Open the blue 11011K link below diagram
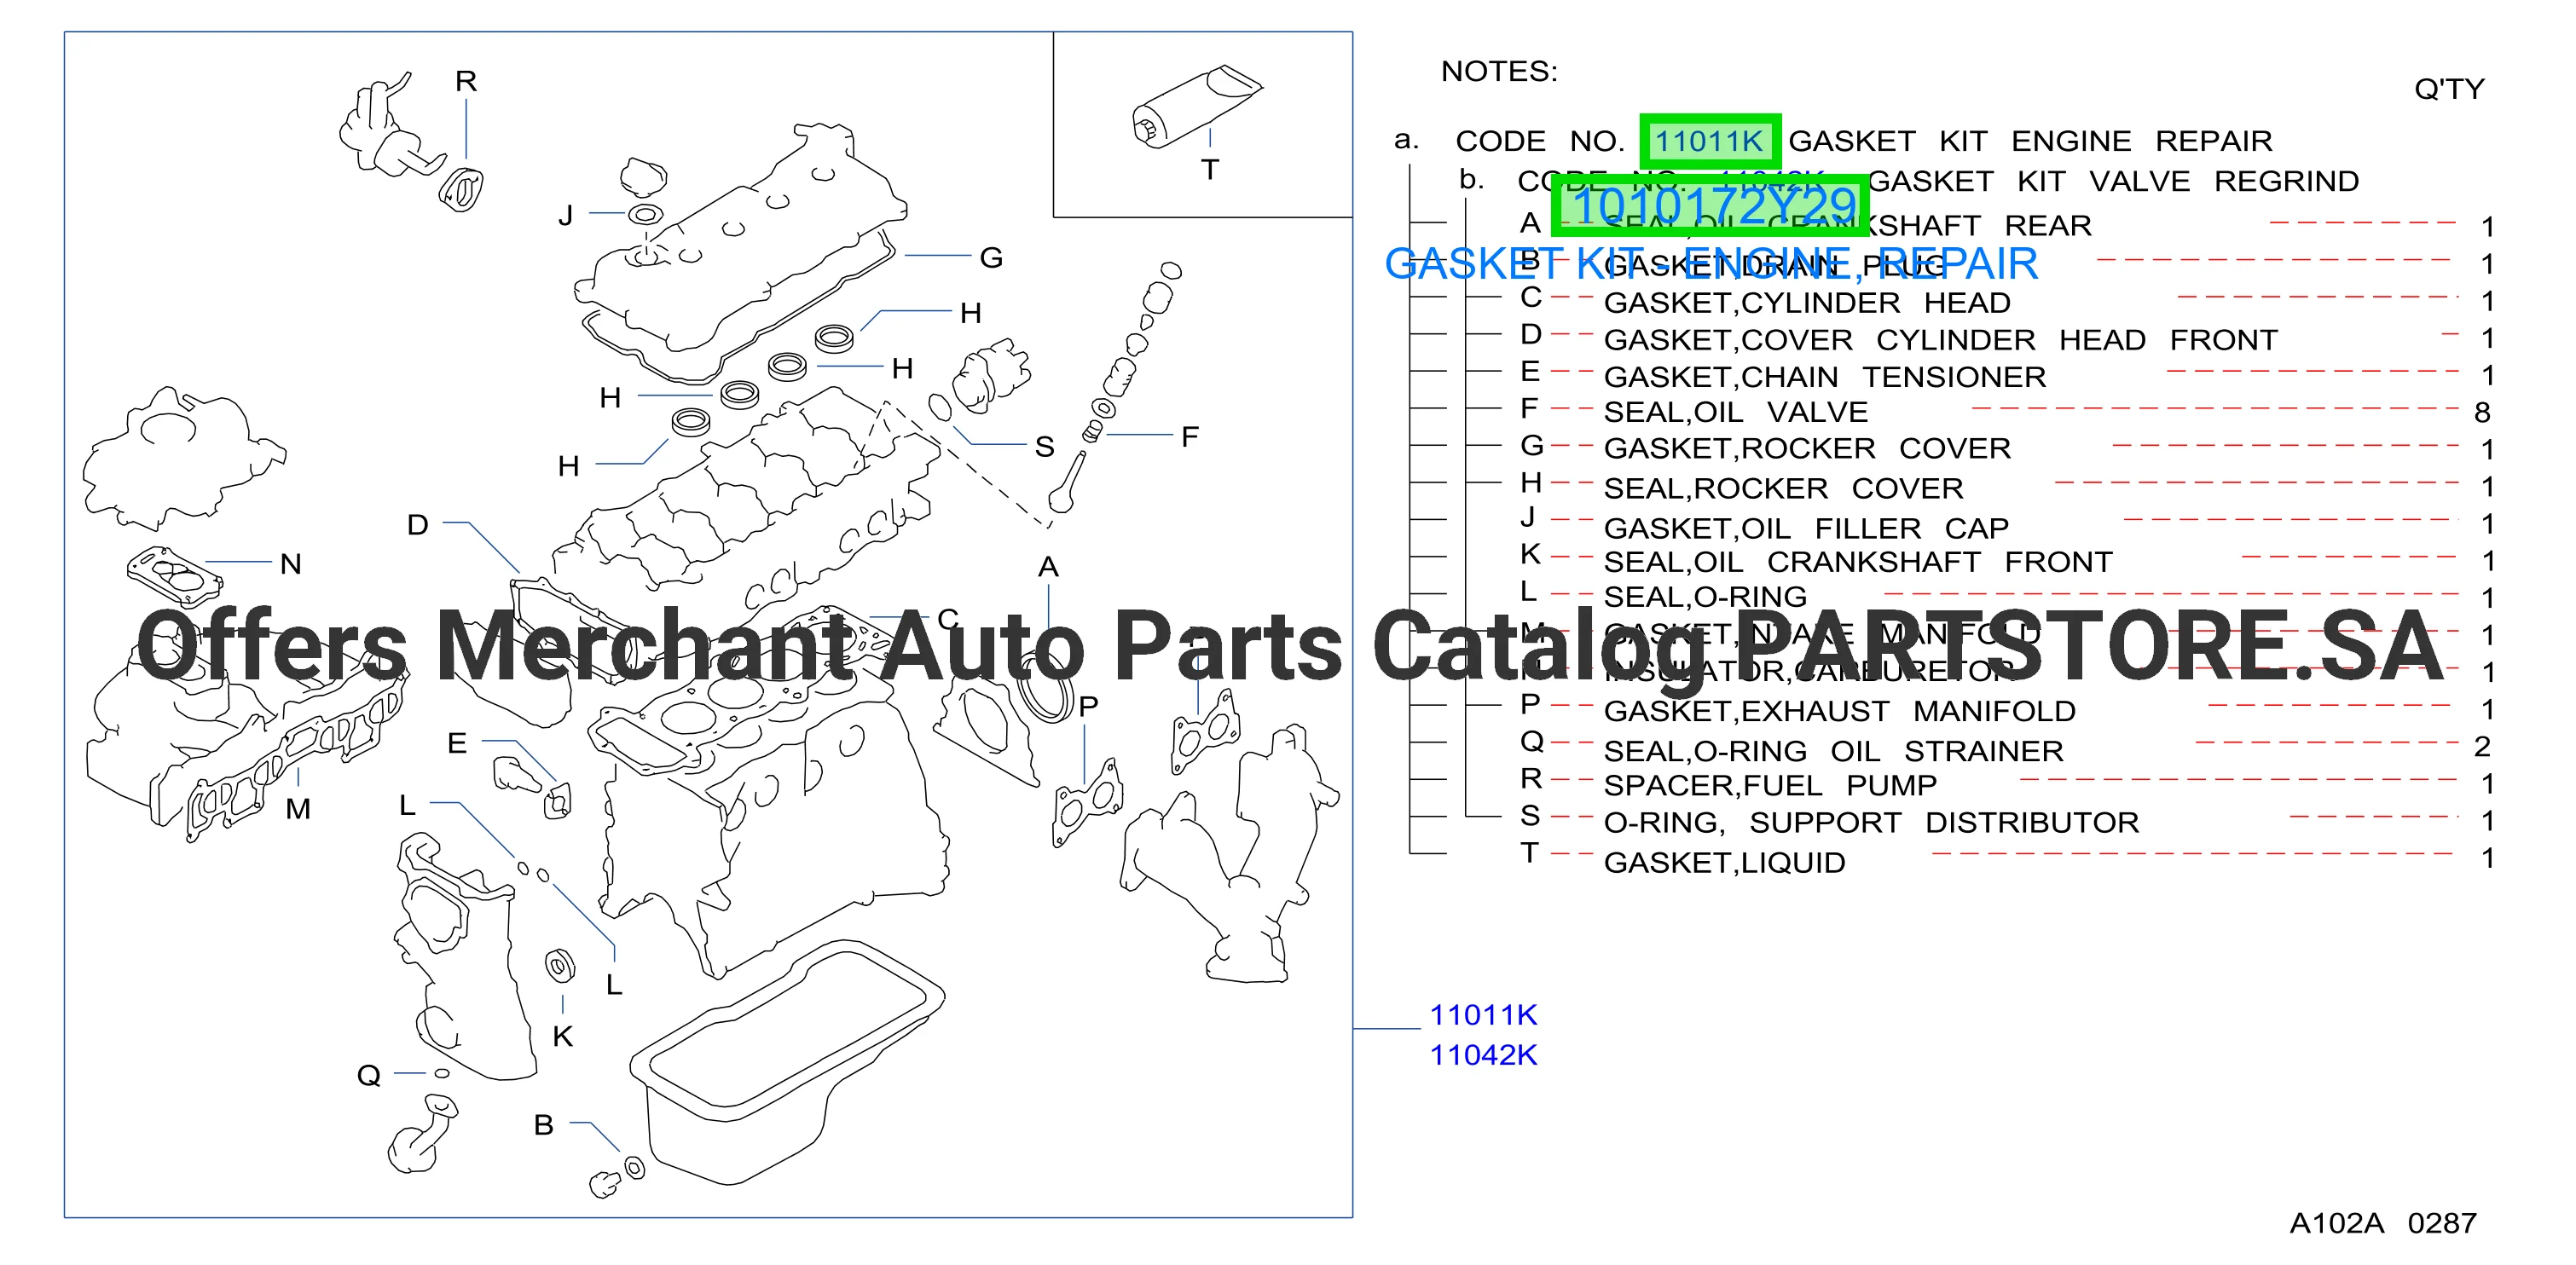Viewport: 2576px width, 1265px height. (1483, 1015)
